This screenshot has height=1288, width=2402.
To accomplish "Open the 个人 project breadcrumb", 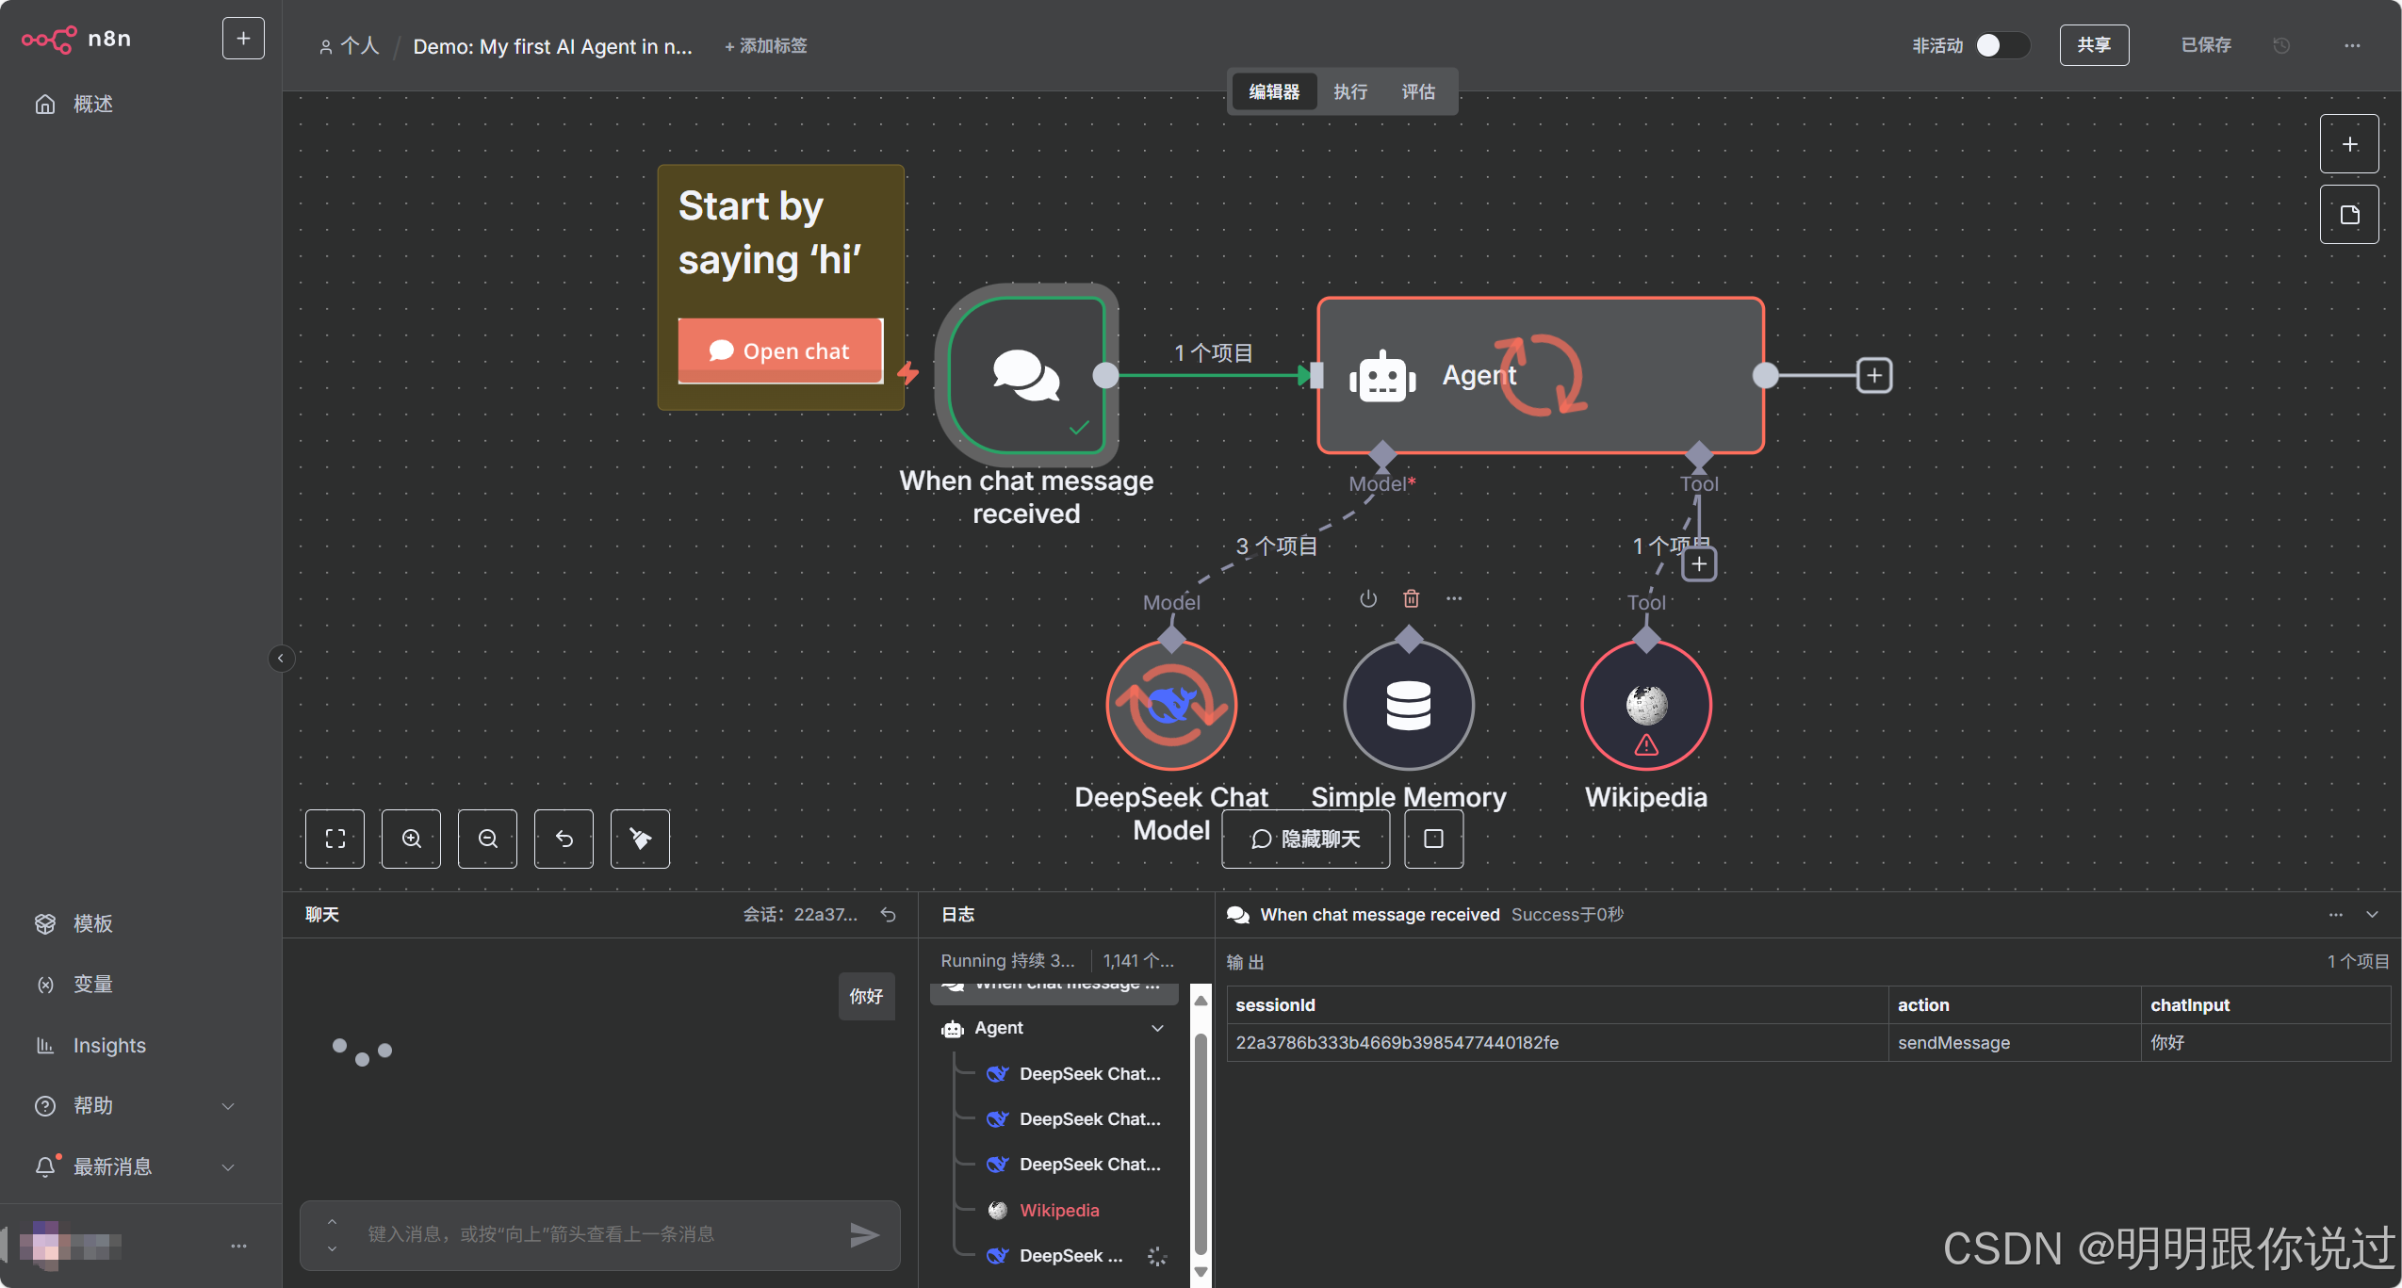I will 350,46.
